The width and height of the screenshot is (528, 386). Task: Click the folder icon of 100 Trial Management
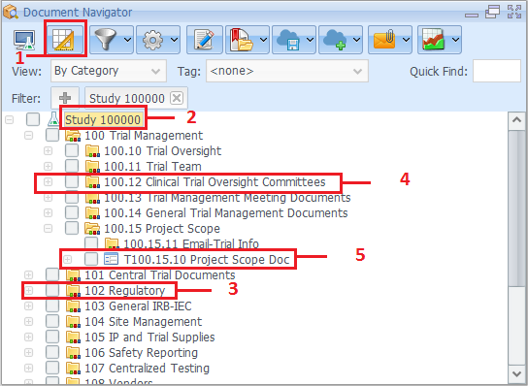73,136
